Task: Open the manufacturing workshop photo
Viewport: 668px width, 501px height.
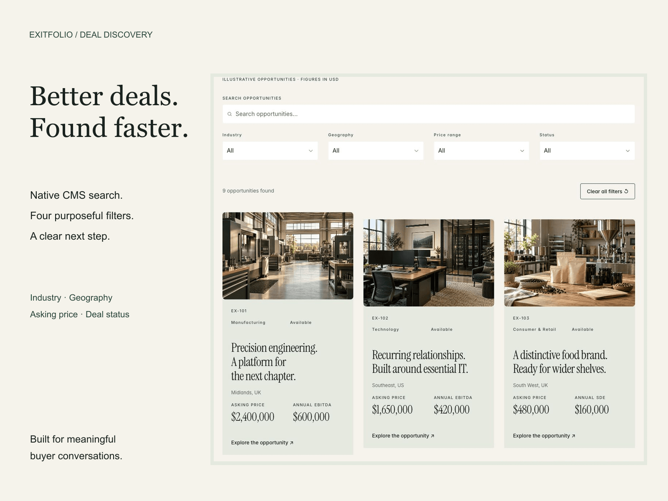Action: point(288,256)
